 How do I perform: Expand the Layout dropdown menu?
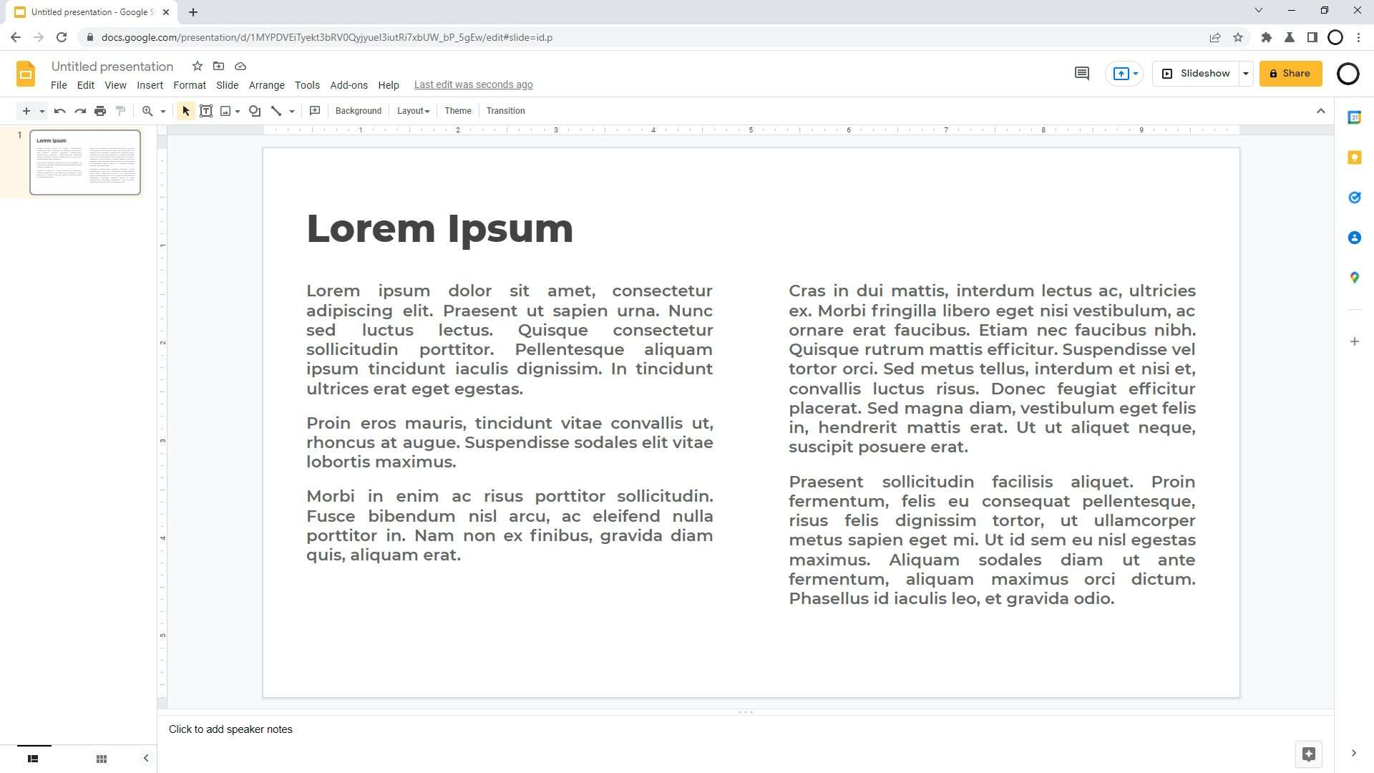click(414, 110)
